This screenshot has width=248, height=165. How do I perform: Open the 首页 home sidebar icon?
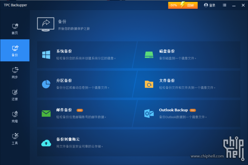[15, 26]
